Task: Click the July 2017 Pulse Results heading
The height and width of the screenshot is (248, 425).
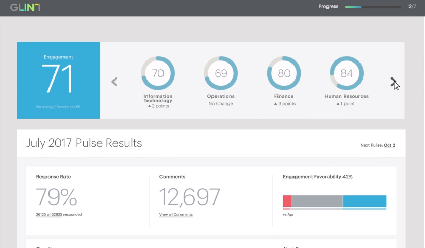Action: point(84,143)
